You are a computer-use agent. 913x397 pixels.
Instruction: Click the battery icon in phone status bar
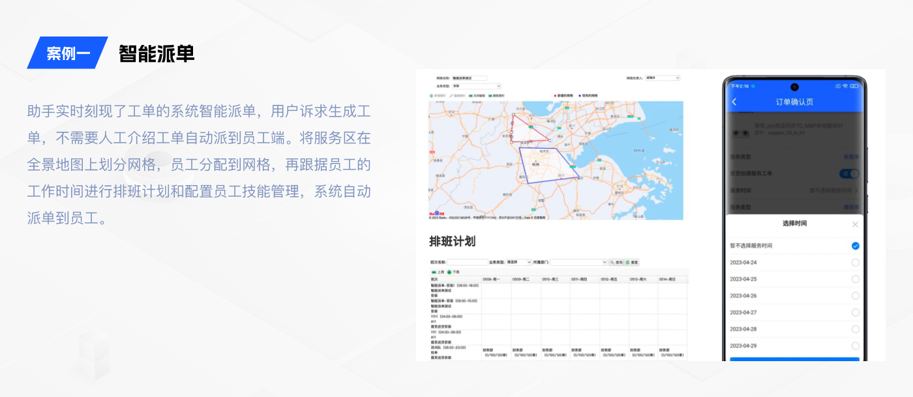(854, 86)
